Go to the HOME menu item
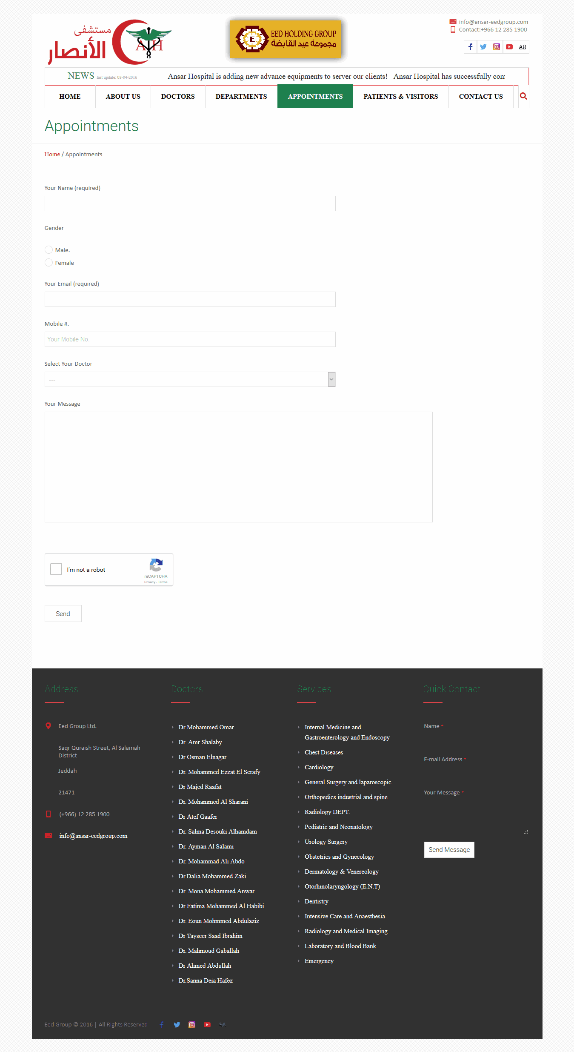 click(x=70, y=97)
